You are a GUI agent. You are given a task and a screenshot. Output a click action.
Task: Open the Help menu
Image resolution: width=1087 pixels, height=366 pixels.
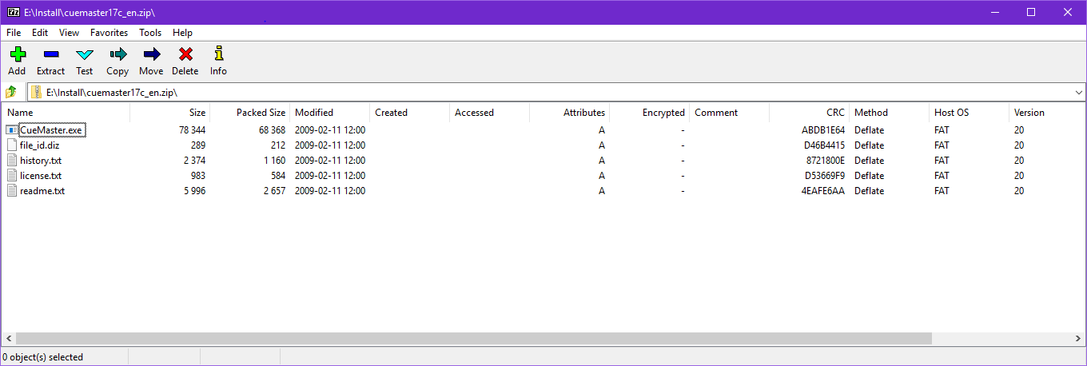tap(182, 33)
